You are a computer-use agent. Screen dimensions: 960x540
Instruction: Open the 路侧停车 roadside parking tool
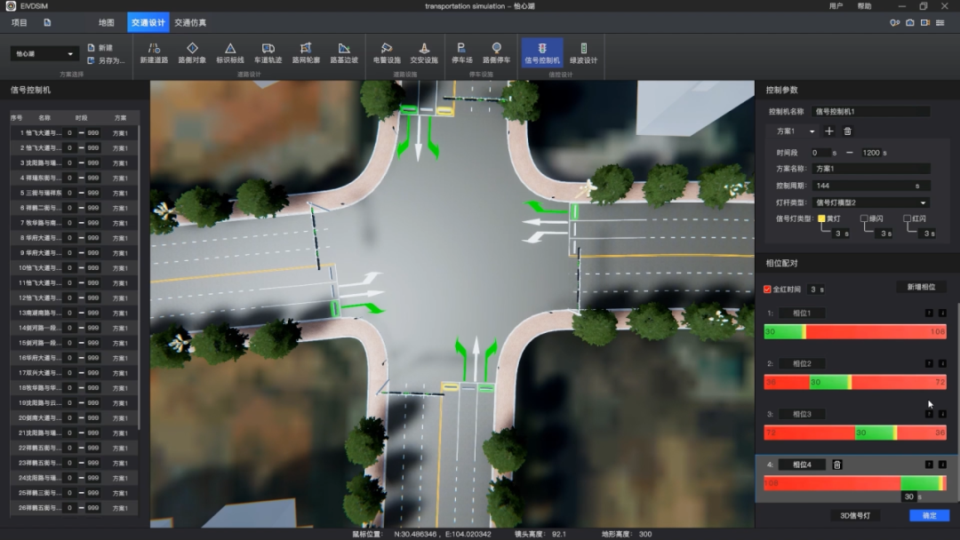tap(497, 53)
